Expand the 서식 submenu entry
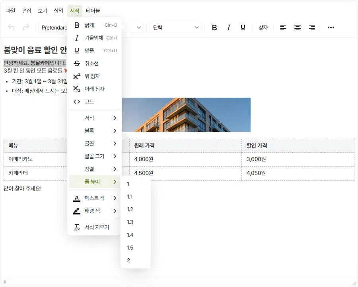The image size is (358, 287). [95, 118]
